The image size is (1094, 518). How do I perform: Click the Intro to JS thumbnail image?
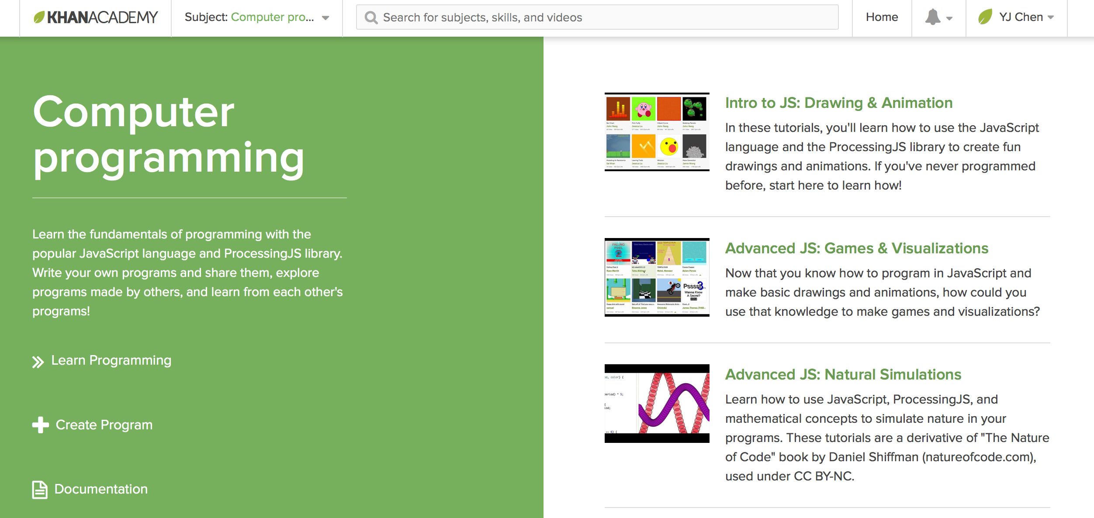click(657, 132)
